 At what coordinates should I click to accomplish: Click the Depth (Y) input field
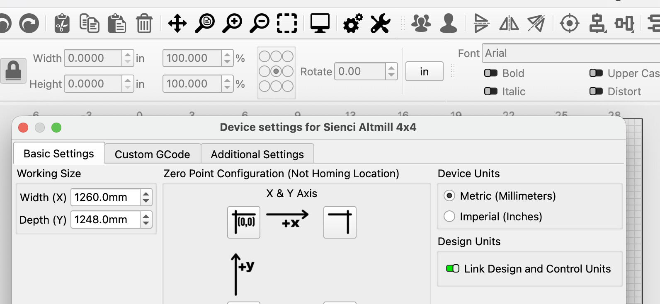tap(105, 220)
